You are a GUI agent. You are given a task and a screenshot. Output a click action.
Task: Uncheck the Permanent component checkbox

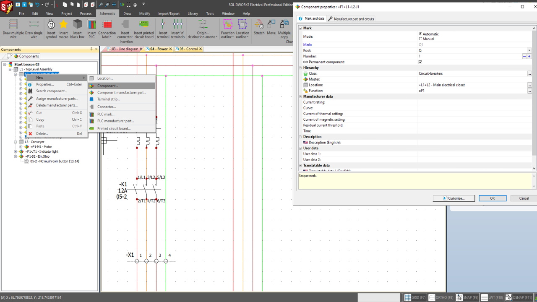pyautogui.click(x=420, y=62)
